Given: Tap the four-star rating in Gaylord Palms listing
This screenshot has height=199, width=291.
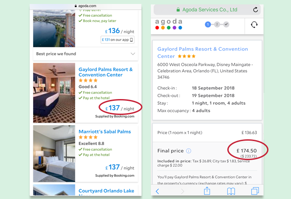Looking at the screenshot, I should click(x=88, y=80).
